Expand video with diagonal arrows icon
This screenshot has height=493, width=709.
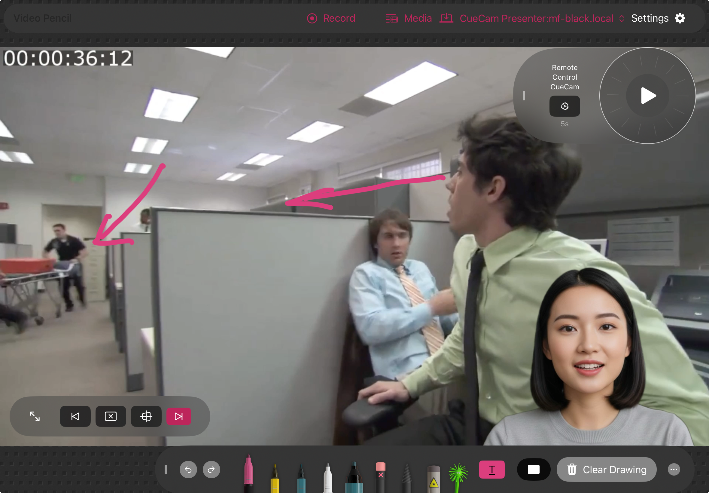click(x=35, y=416)
